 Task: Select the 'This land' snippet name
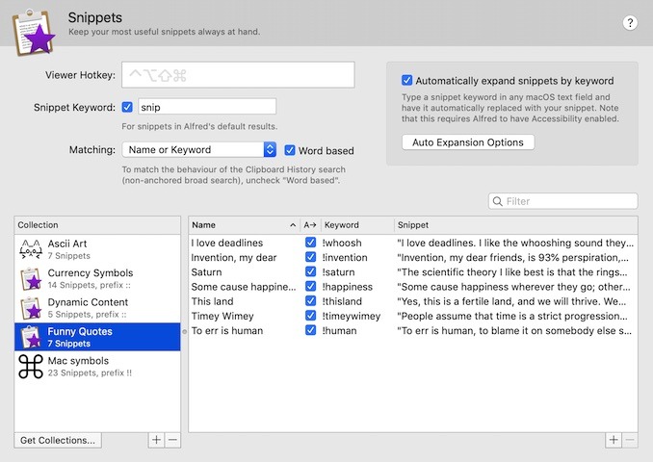point(213,301)
